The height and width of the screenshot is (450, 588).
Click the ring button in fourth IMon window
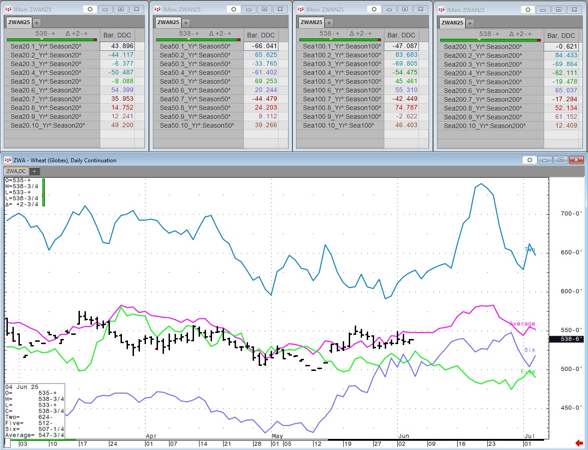click(x=528, y=10)
